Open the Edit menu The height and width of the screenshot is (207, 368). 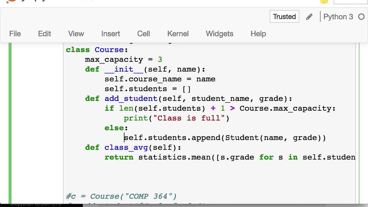[x=45, y=34]
